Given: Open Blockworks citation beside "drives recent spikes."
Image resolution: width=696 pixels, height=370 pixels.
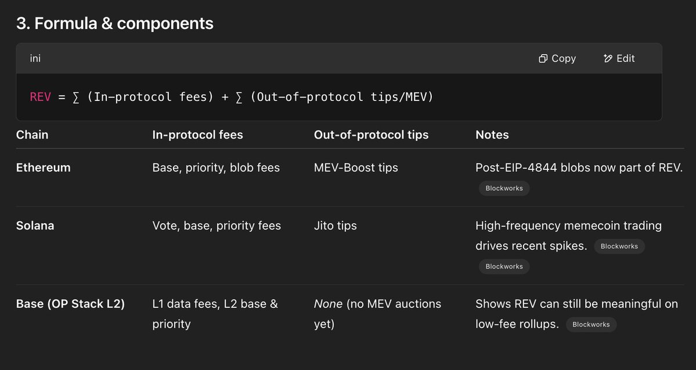Looking at the screenshot, I should (619, 246).
